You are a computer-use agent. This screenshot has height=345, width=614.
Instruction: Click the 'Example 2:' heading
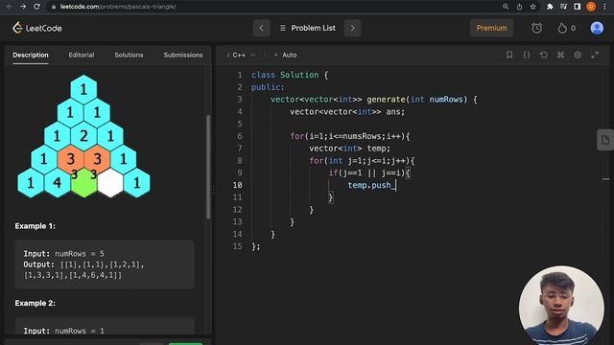(35, 303)
